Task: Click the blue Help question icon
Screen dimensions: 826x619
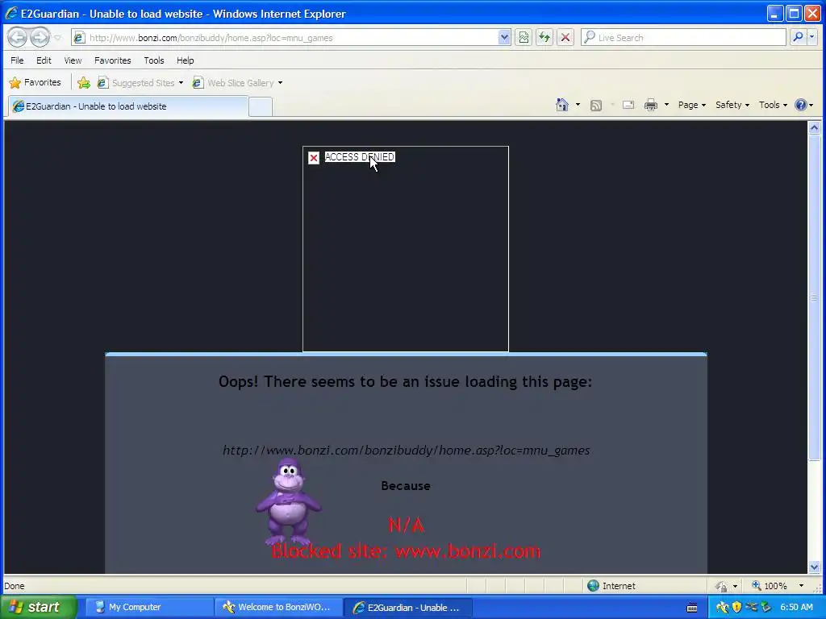Action: 801,105
